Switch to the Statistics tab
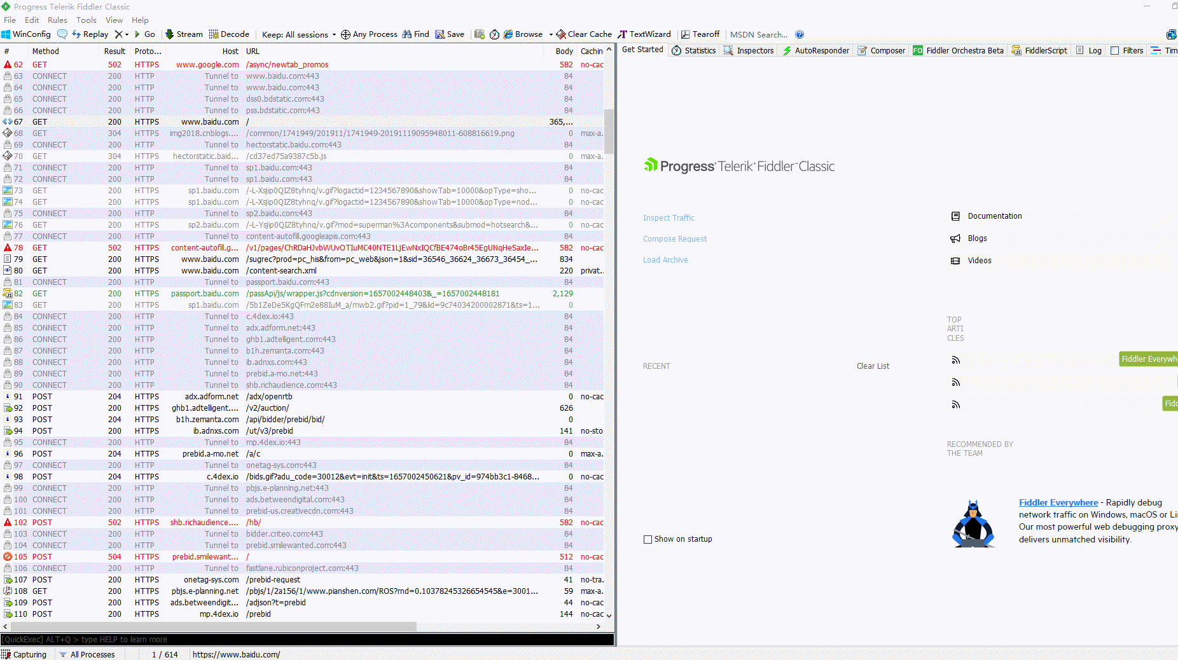This screenshot has height=660, width=1178. [694, 50]
